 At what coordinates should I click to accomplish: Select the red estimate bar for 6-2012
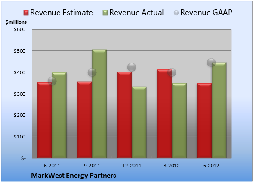tap(204, 120)
